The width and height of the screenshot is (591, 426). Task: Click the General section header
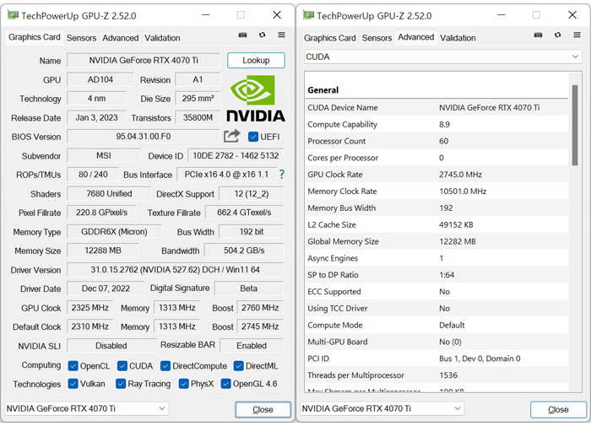[x=436, y=90]
